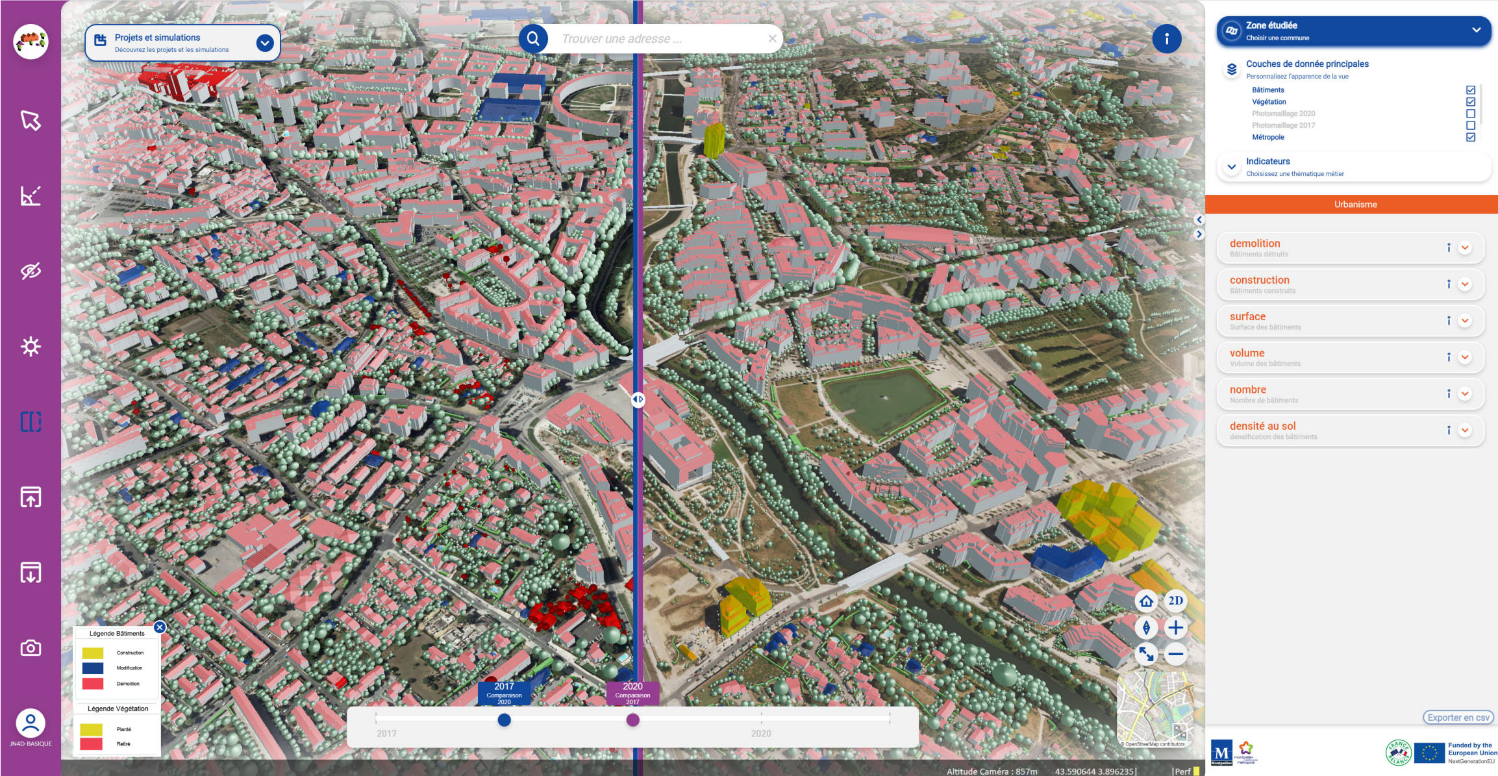Select the selection pointer tool
Image resolution: width=1498 pixels, height=776 pixels.
[31, 120]
